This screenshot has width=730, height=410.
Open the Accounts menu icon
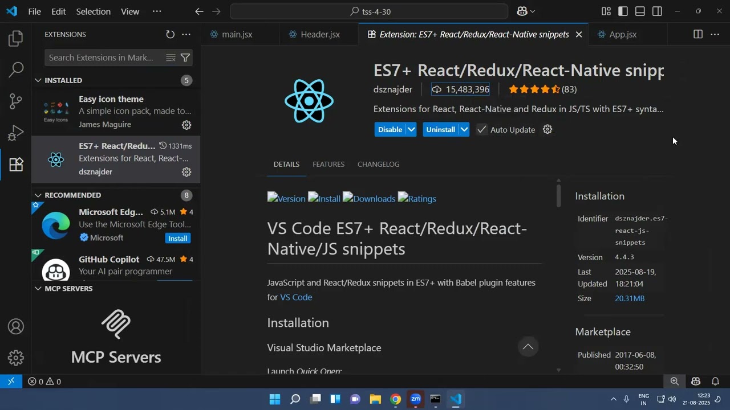point(16,327)
